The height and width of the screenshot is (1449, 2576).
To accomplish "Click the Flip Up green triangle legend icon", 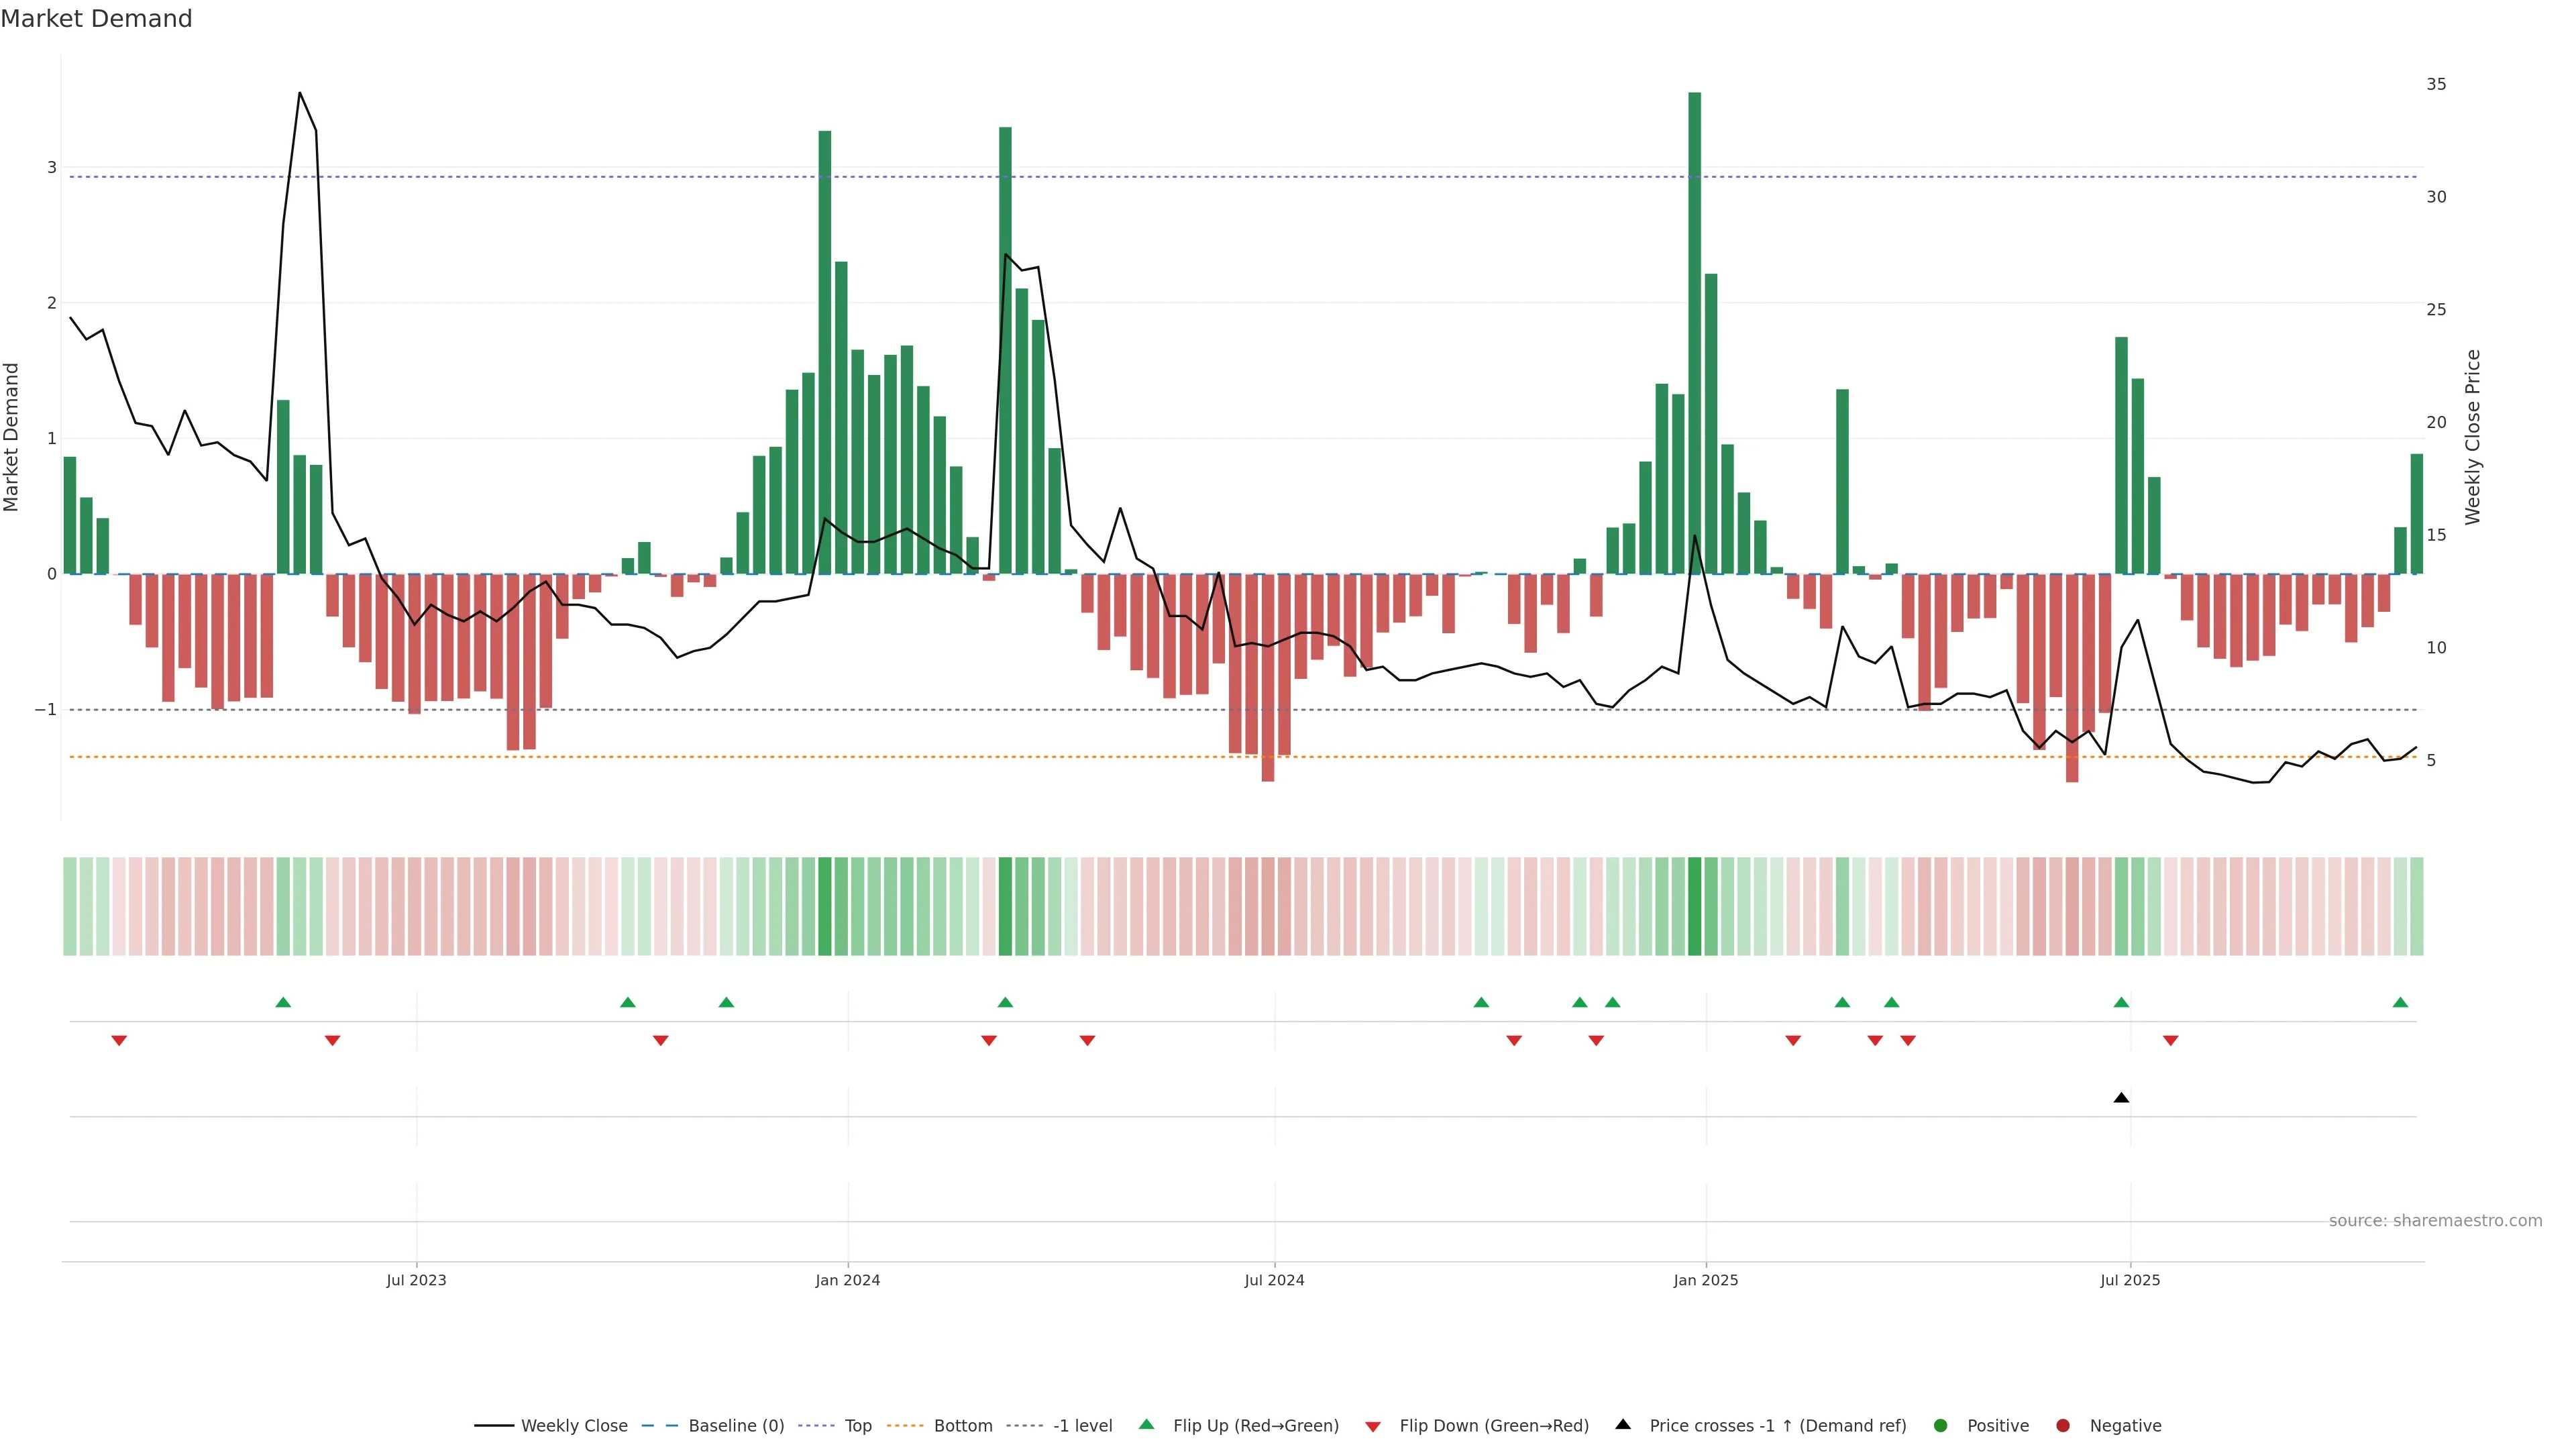I will tap(1147, 1424).
